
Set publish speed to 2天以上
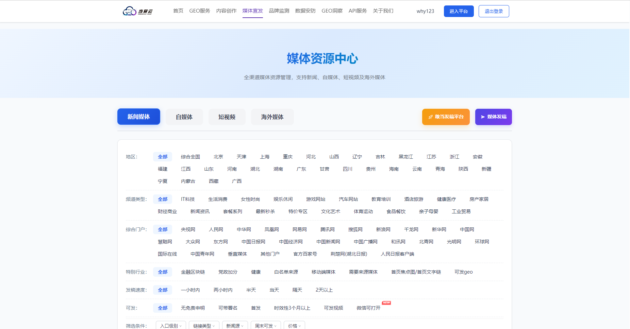324,290
